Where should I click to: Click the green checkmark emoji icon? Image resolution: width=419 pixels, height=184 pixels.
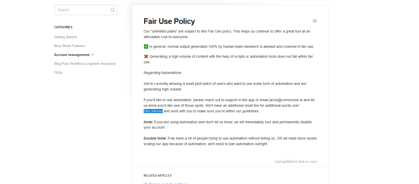[146, 47]
